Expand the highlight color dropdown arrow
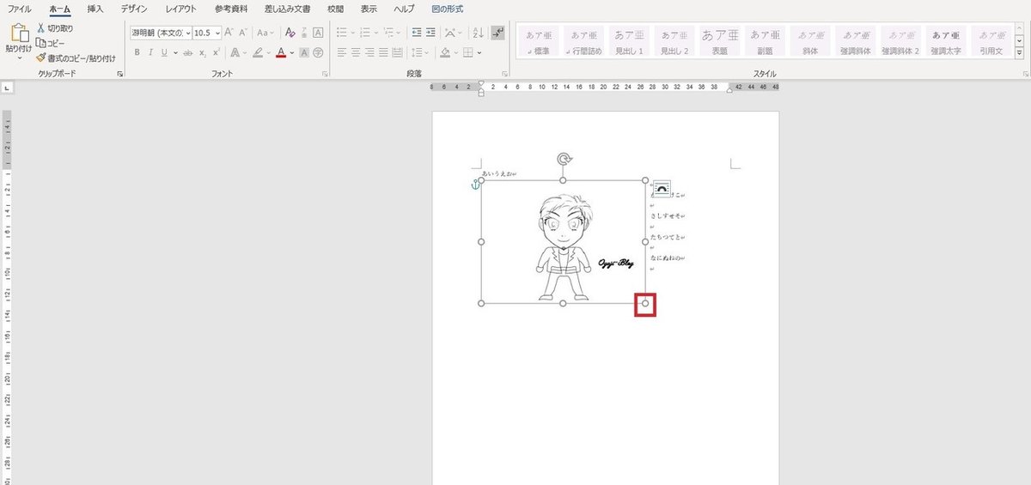 tap(270, 52)
